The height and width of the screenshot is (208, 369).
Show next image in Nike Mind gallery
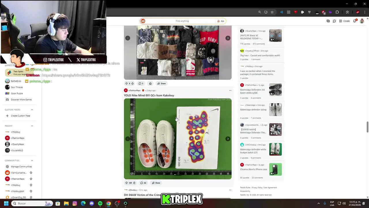pos(228,139)
